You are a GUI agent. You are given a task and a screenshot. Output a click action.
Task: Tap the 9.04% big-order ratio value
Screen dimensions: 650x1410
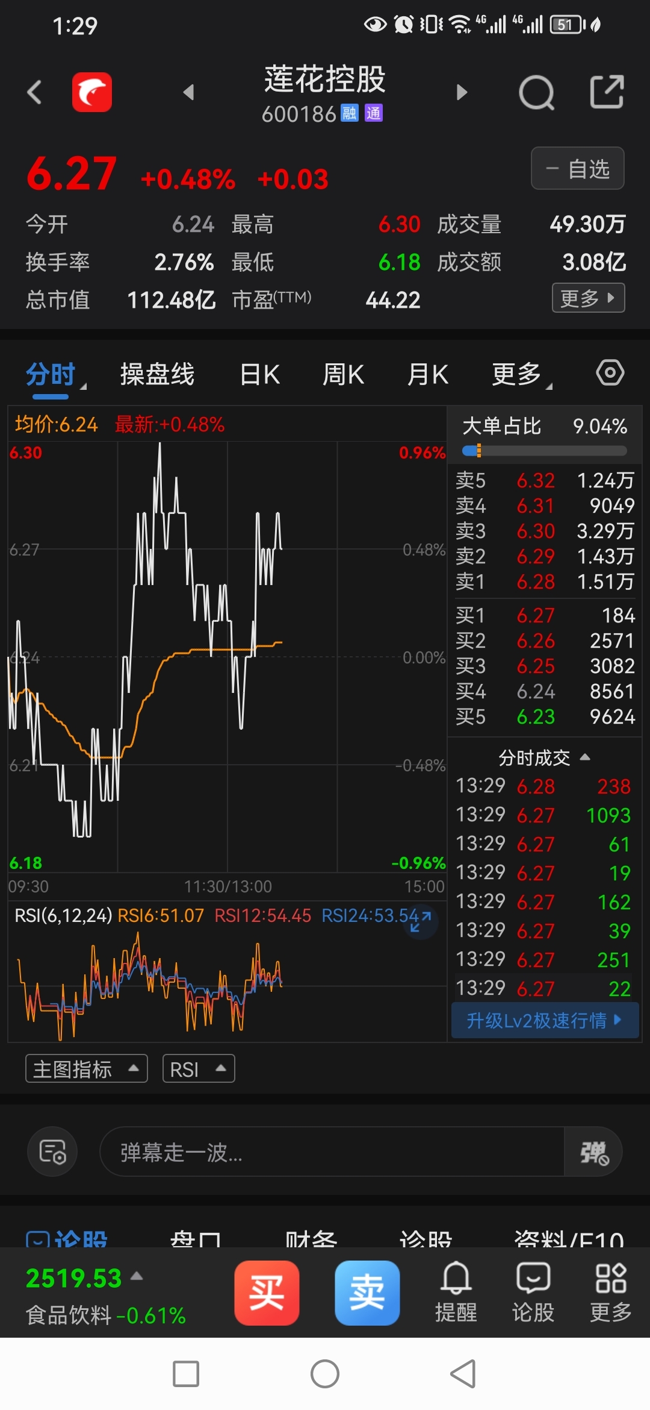(x=600, y=426)
